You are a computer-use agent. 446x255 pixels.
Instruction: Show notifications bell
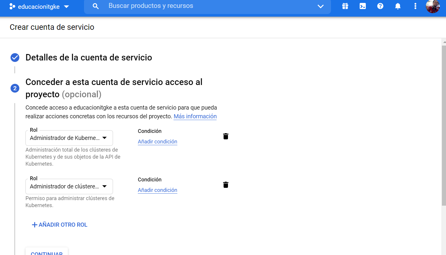click(398, 6)
